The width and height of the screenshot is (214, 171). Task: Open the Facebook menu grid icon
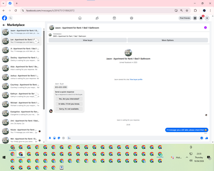click(x=195, y=18)
